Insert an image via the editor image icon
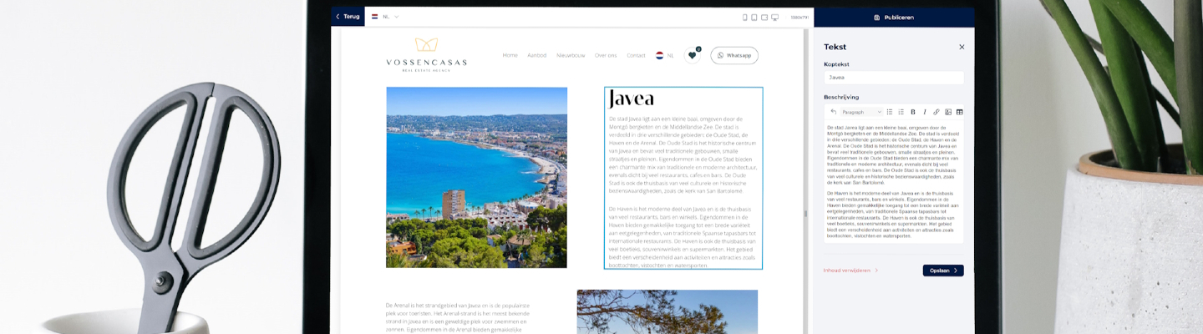The height and width of the screenshot is (334, 1203). tap(947, 112)
